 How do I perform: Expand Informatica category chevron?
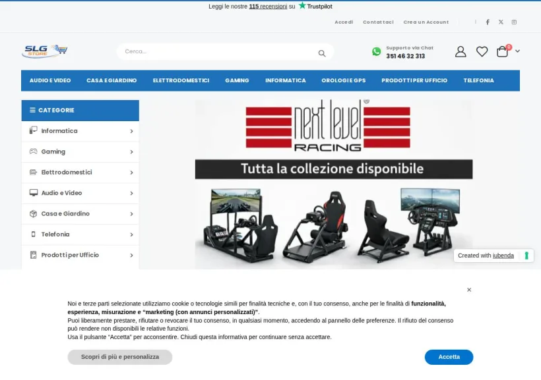click(131, 131)
